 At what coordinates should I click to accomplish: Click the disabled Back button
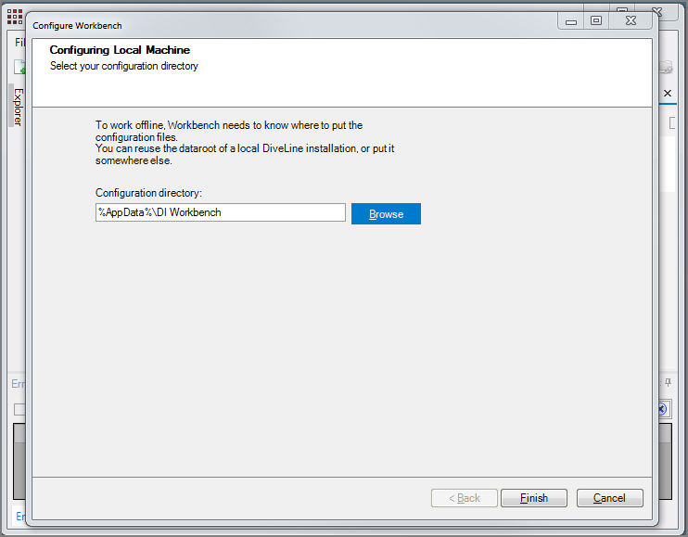(464, 498)
